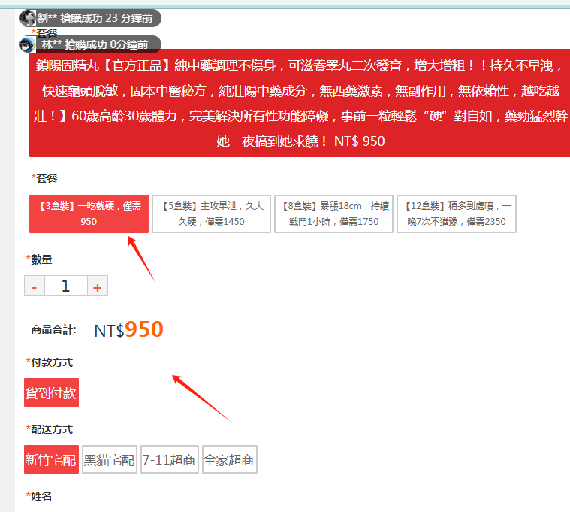
Task: Choose the 8盒裝 package option
Action: (x=333, y=214)
